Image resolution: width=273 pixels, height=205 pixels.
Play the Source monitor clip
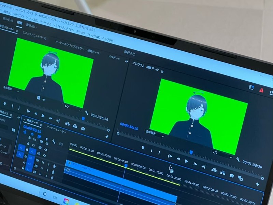43,115
